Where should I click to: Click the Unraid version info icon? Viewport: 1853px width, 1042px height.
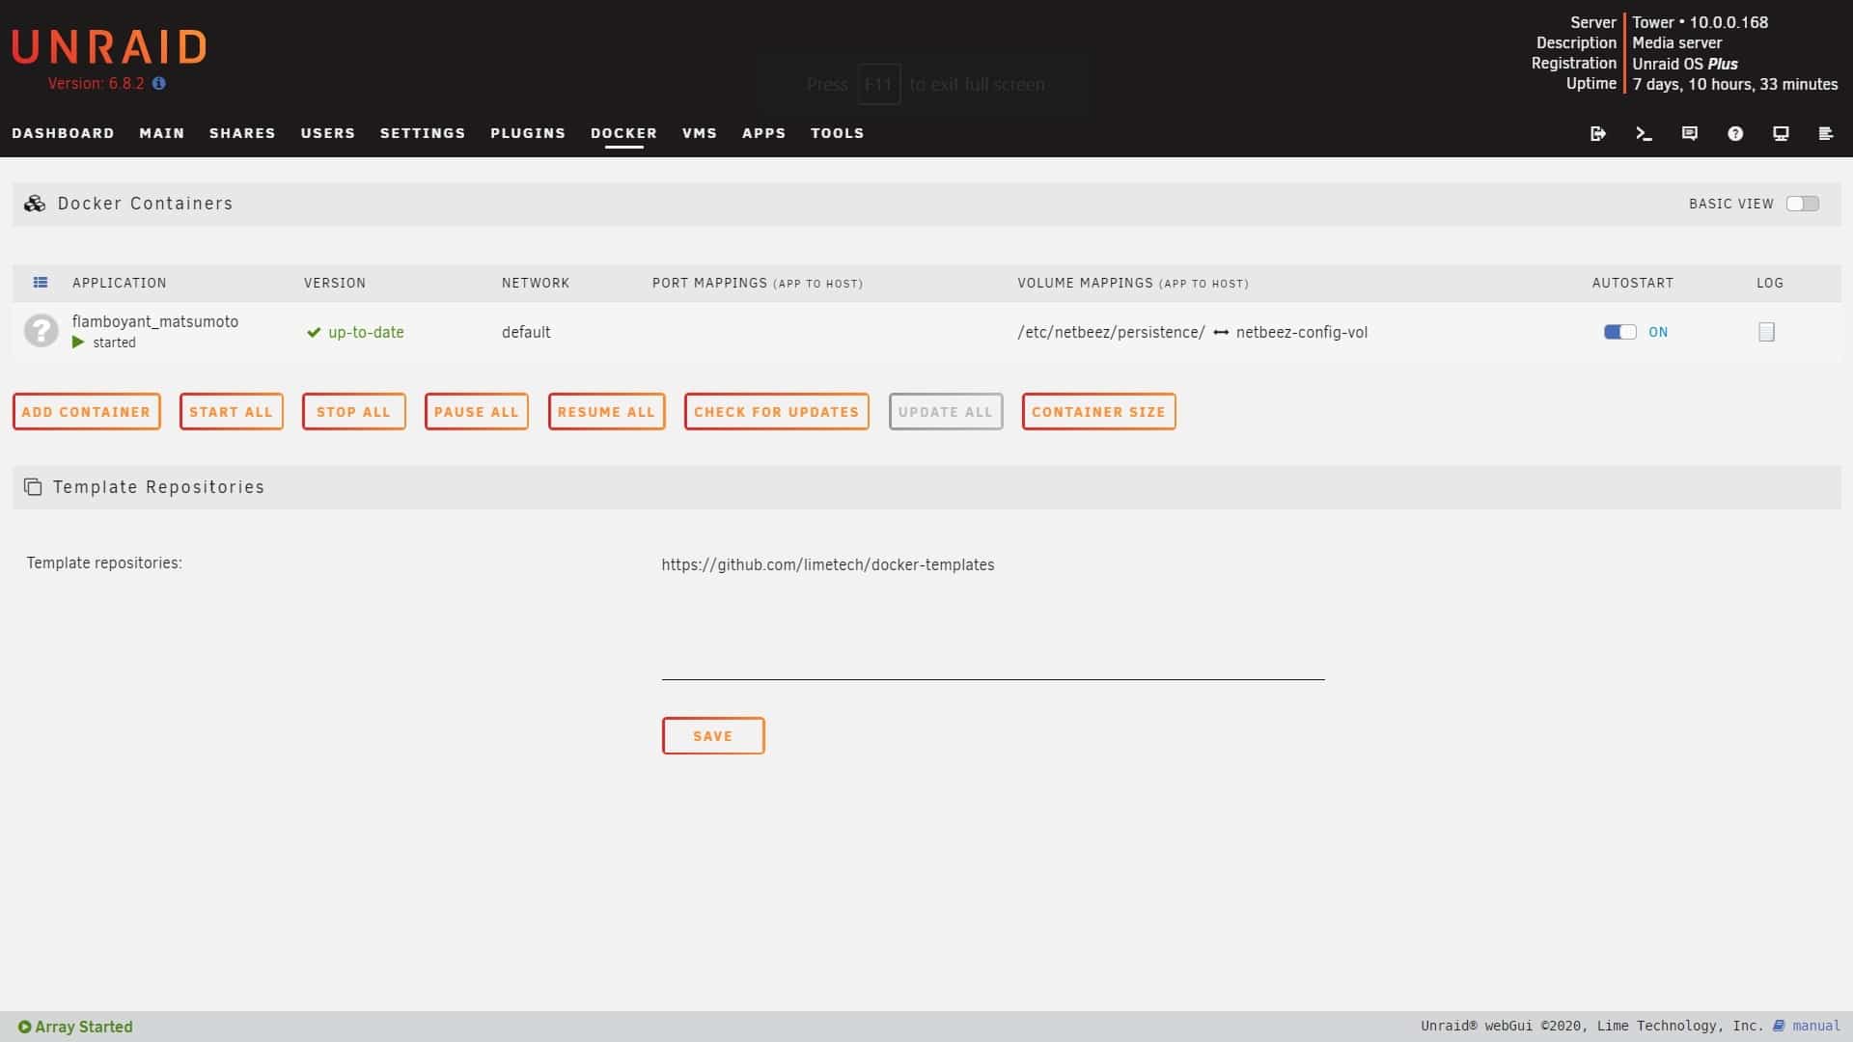pyautogui.click(x=160, y=84)
